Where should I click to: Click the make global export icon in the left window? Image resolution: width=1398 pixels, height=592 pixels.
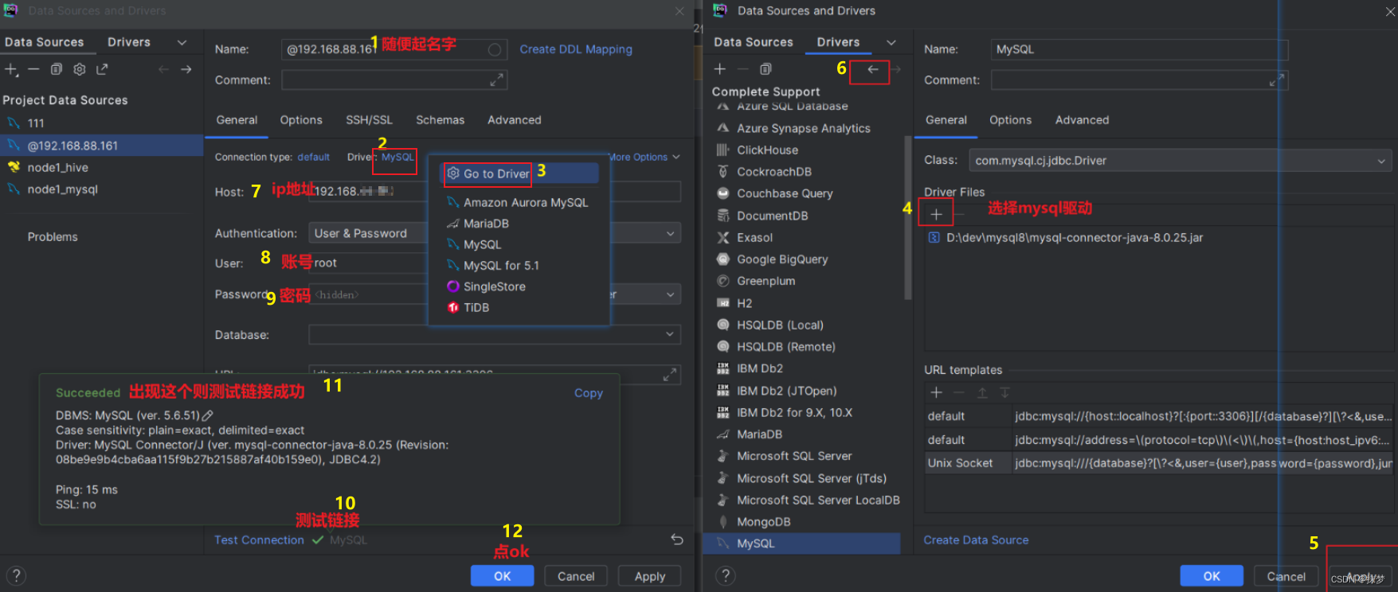click(102, 69)
